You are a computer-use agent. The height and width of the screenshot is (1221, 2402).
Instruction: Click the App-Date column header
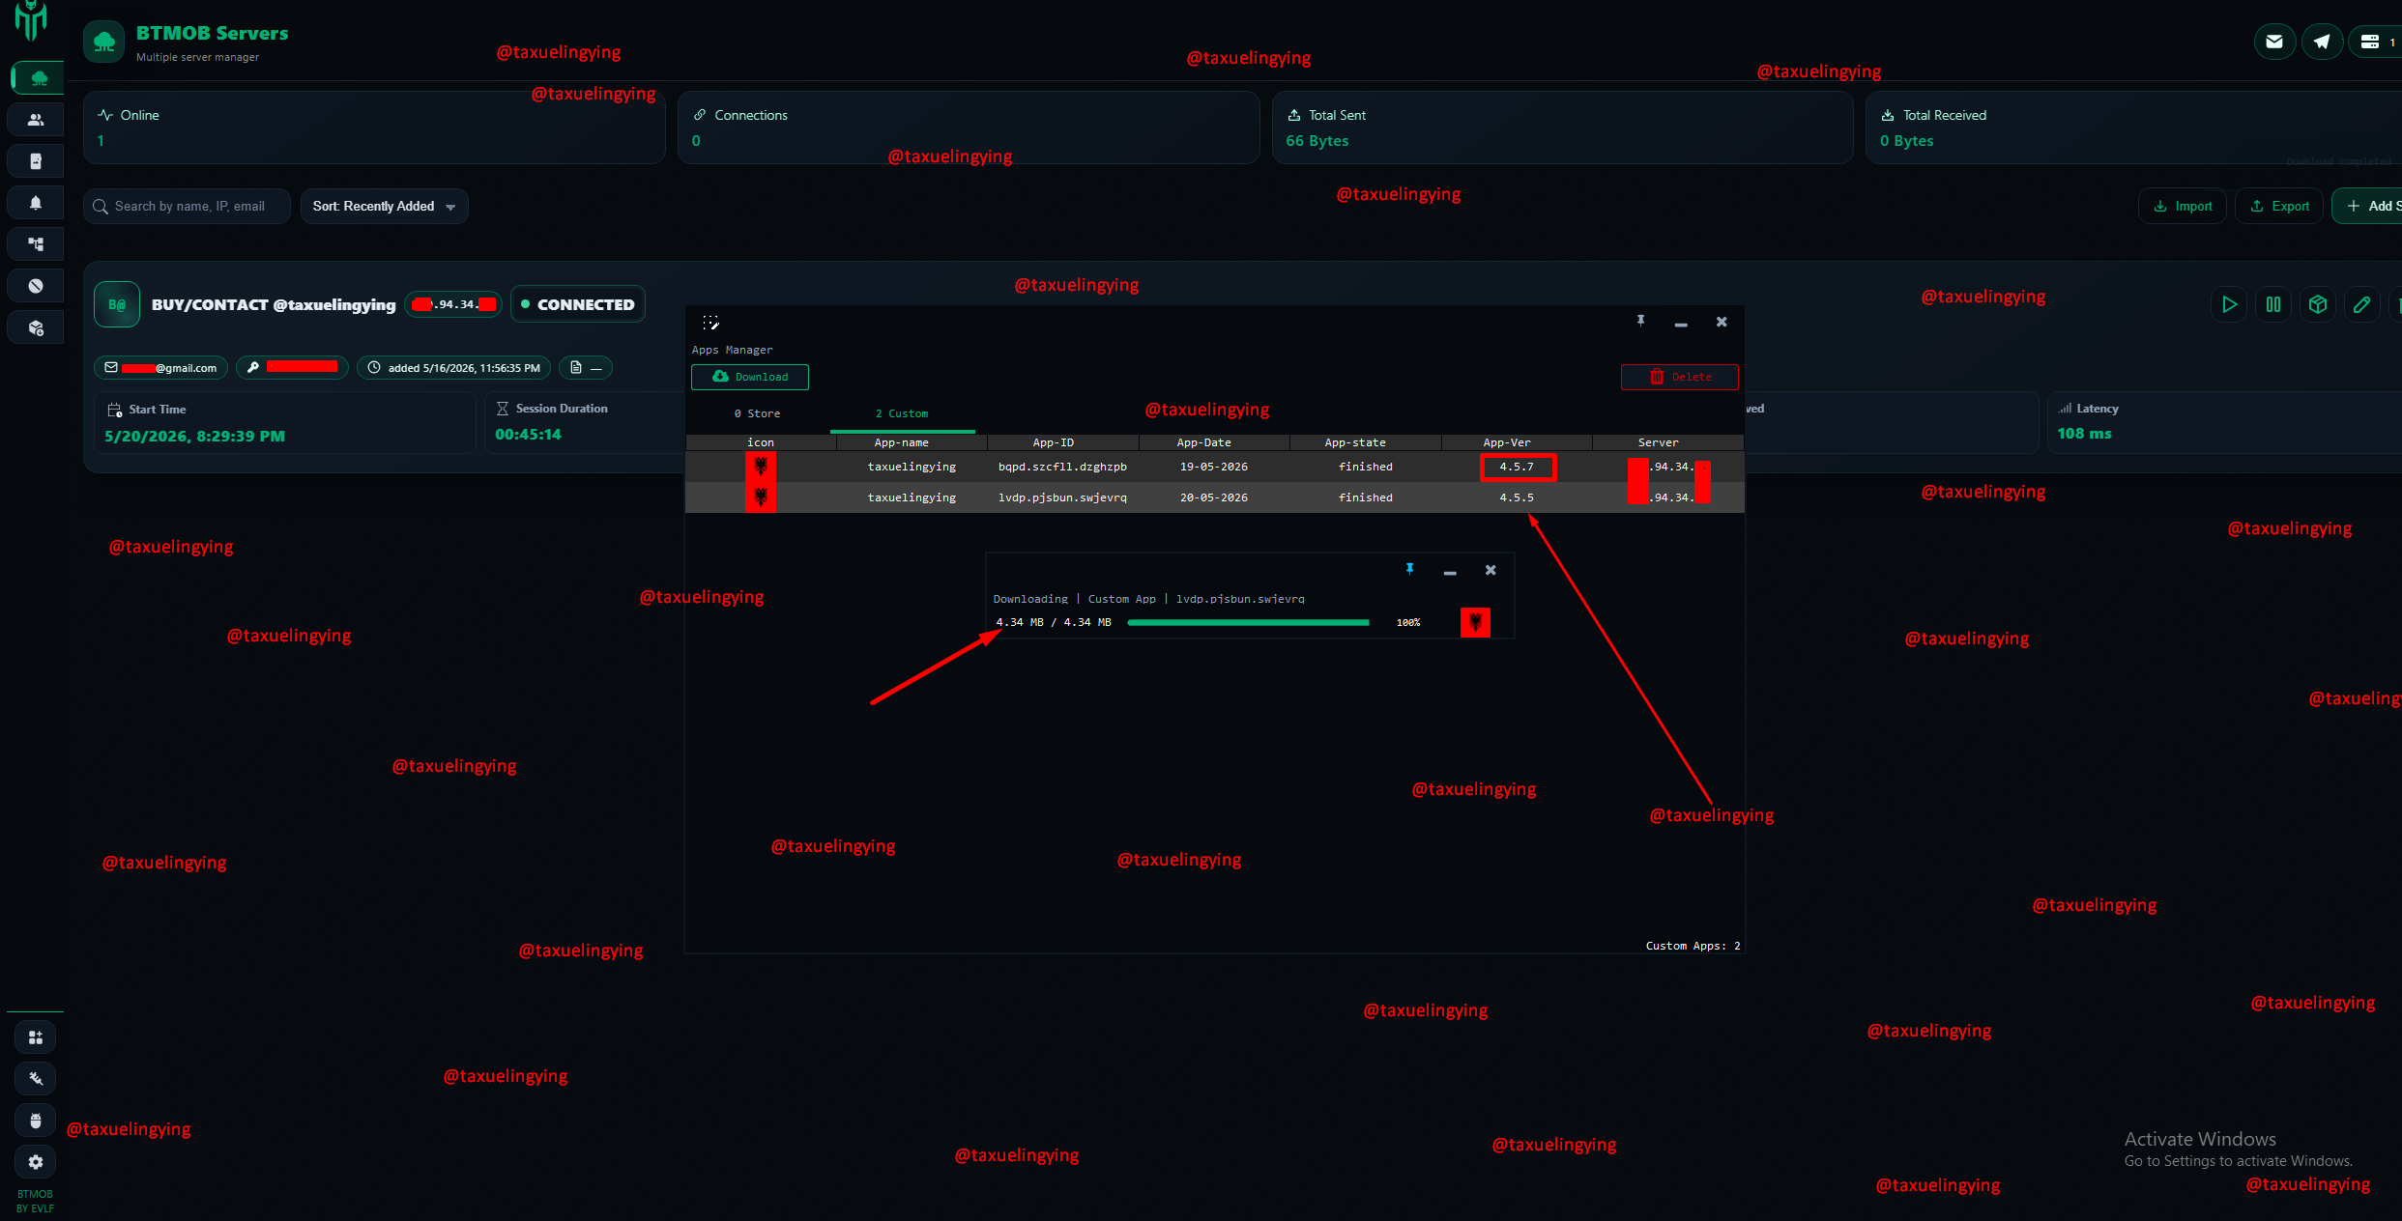point(1214,442)
